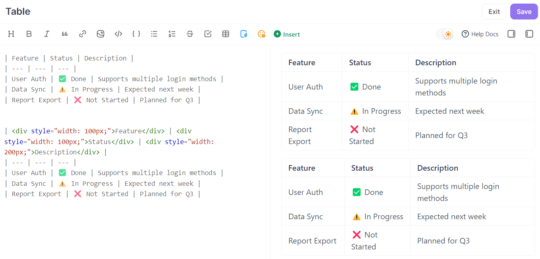
Task: Insert a blockquote
Action: (65, 34)
